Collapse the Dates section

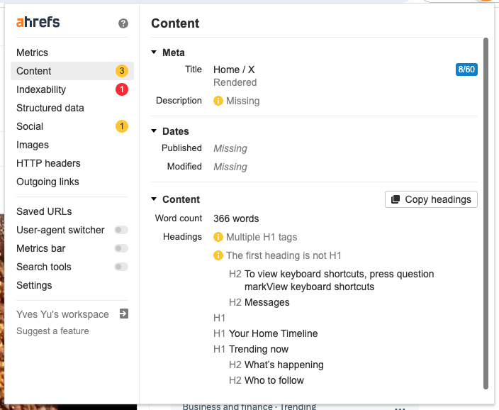tap(154, 131)
